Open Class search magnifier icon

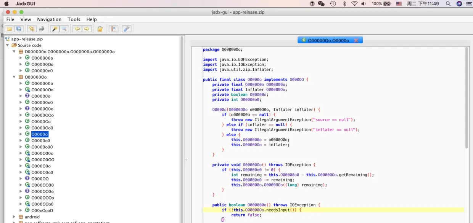pos(64,29)
